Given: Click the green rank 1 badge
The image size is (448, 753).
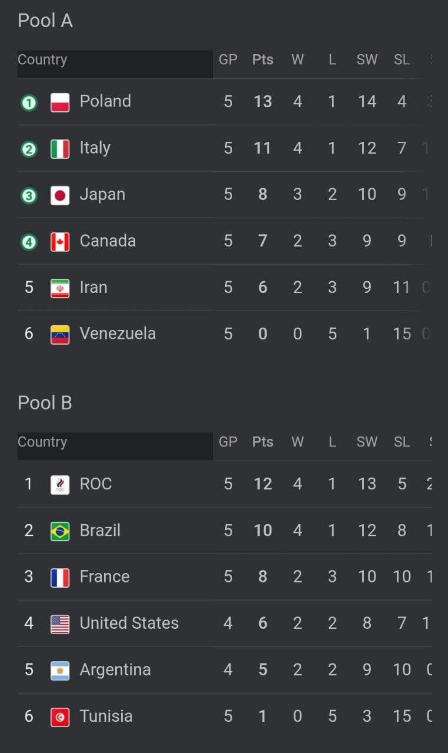Looking at the screenshot, I should coord(29,103).
